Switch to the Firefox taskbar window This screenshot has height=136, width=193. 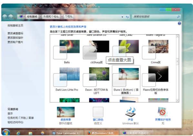pos(101,133)
